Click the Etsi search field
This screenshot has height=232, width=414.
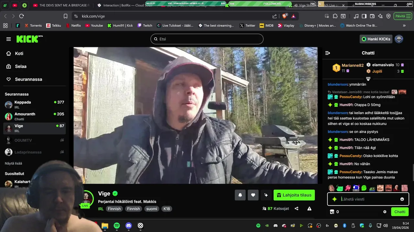coord(207,39)
